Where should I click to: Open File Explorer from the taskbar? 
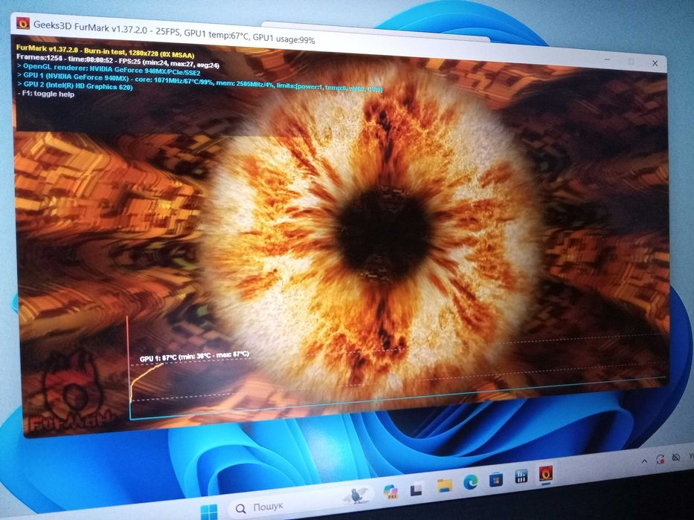tap(444, 485)
